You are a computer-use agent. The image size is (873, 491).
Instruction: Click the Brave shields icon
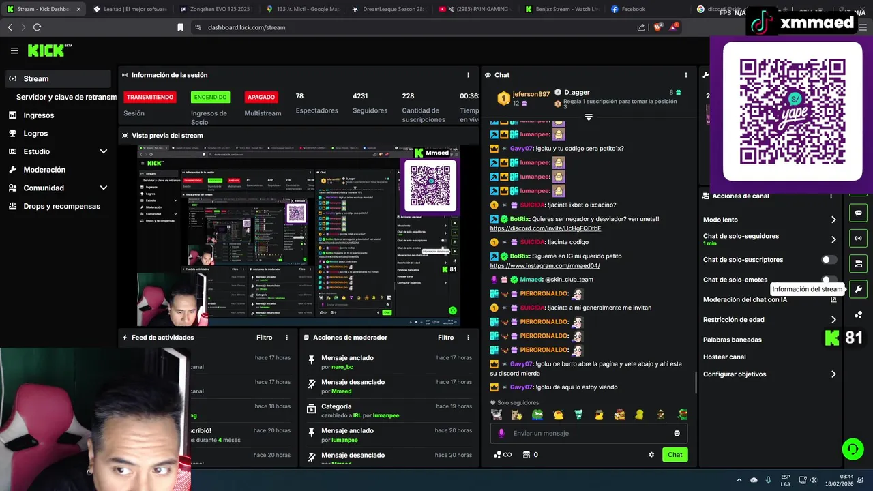coord(658,27)
